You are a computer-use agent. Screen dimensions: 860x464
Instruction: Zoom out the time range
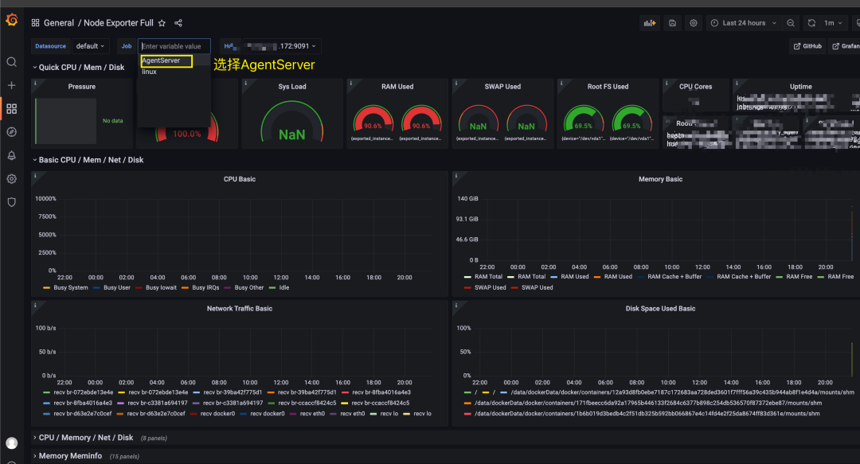tap(791, 23)
